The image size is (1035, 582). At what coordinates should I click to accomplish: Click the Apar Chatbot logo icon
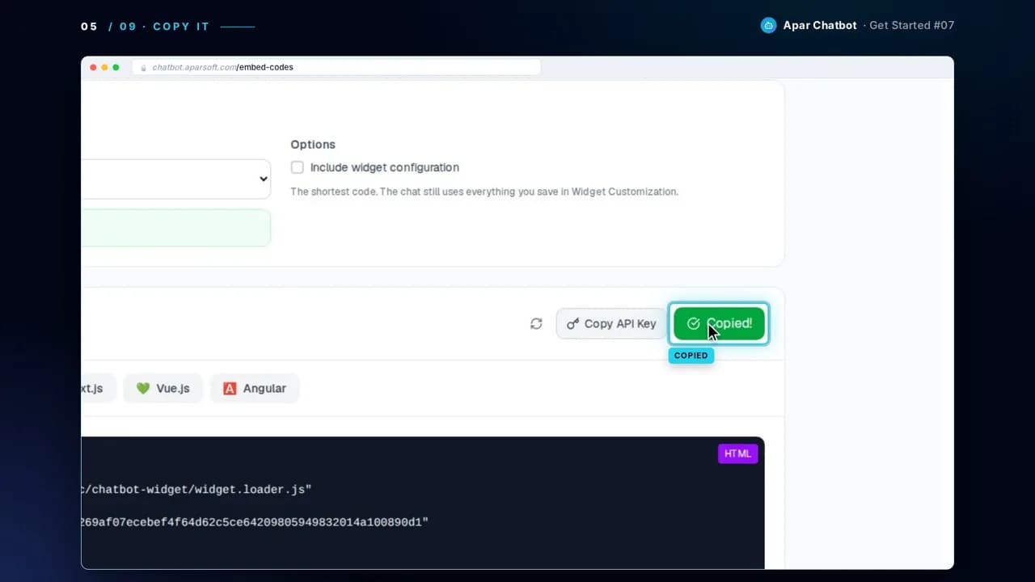pyautogui.click(x=768, y=26)
